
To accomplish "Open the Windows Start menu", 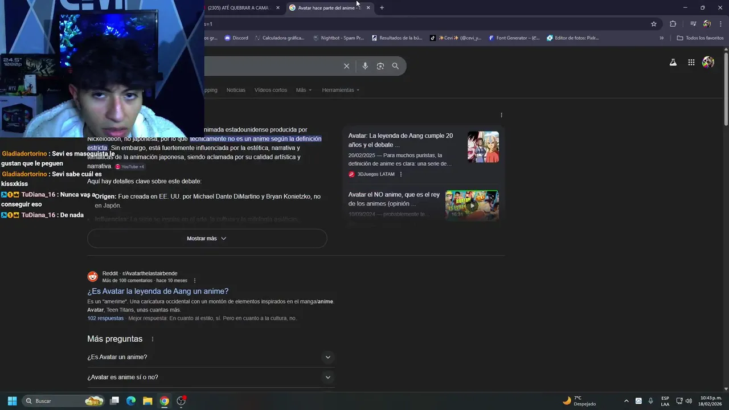I will pyautogui.click(x=12, y=401).
